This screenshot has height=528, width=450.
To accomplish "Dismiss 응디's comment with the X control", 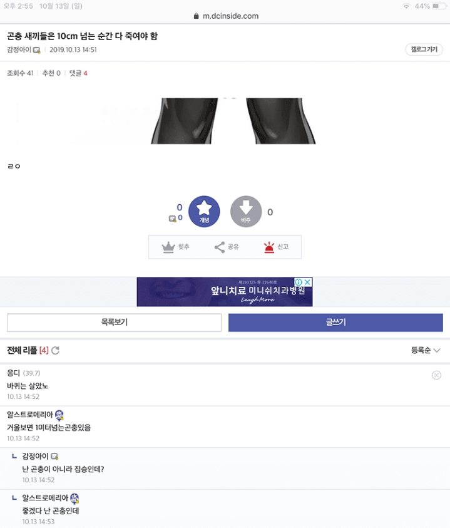I will (x=436, y=375).
